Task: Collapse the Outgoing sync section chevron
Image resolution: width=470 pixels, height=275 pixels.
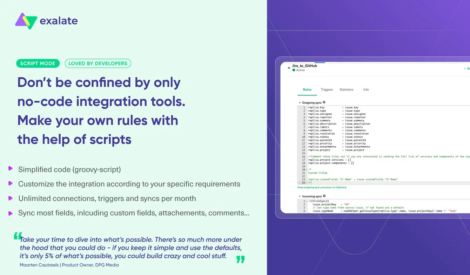Action: point(300,103)
